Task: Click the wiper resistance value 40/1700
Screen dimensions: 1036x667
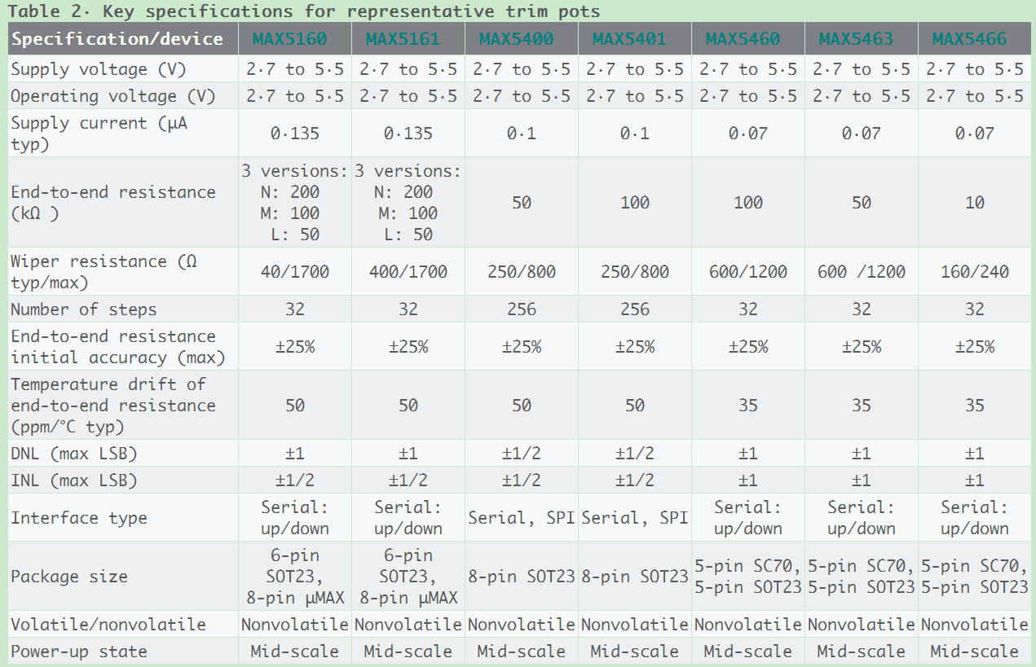Action: (x=295, y=272)
